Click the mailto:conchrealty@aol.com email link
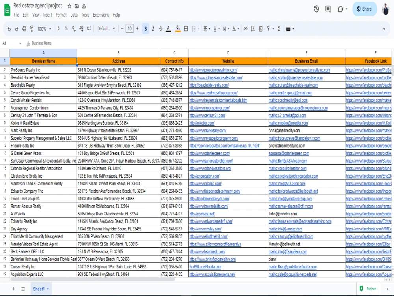Image resolution: width=394 pixels, height=296 pixels. pos(288,100)
